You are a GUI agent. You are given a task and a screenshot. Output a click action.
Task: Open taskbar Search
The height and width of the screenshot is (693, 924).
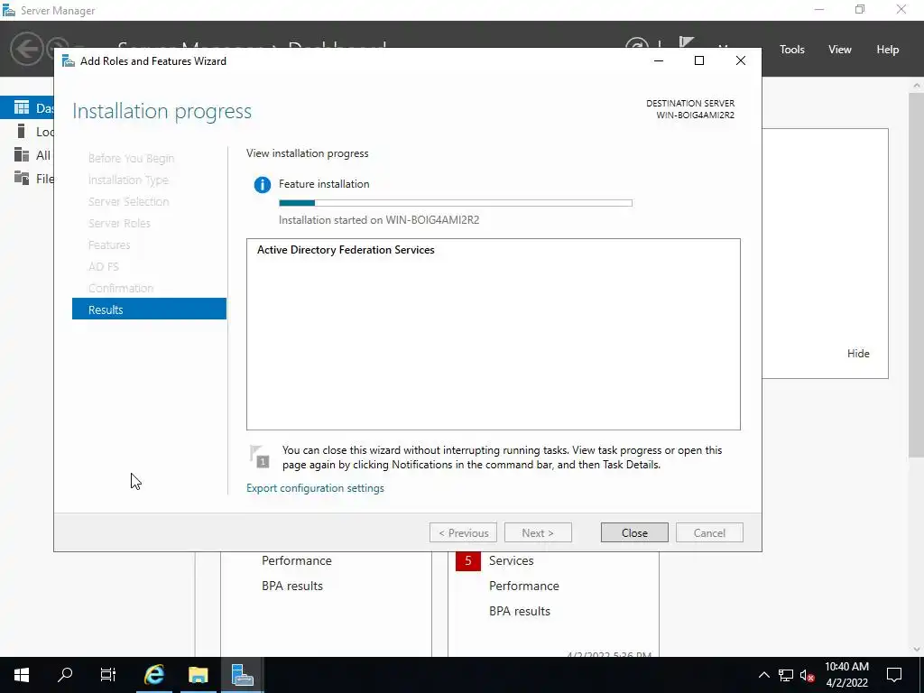pos(65,675)
